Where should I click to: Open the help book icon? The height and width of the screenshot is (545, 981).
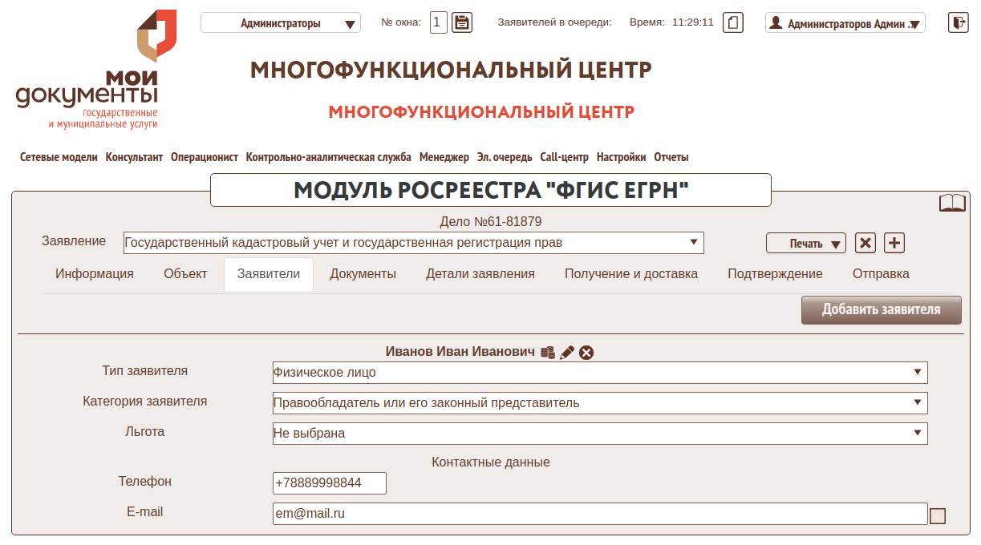[x=952, y=203]
